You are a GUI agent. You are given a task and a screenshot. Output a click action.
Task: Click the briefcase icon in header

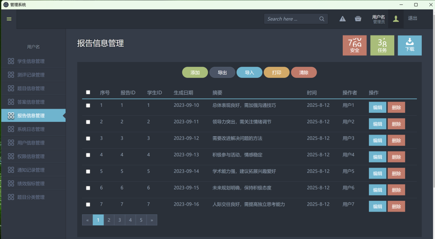[358, 19]
